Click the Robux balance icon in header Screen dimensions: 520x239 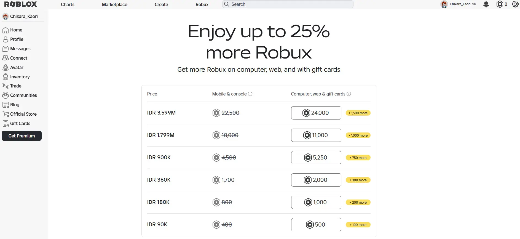pos(500,4)
